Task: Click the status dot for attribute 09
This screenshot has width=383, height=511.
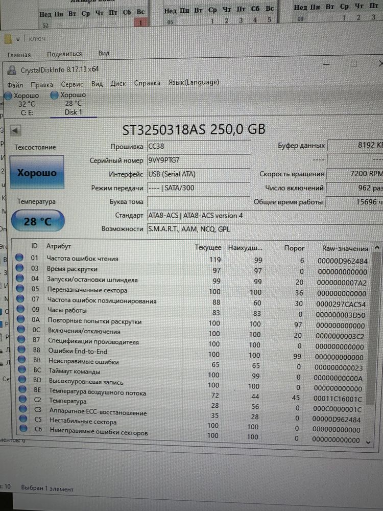Action: coord(20,309)
